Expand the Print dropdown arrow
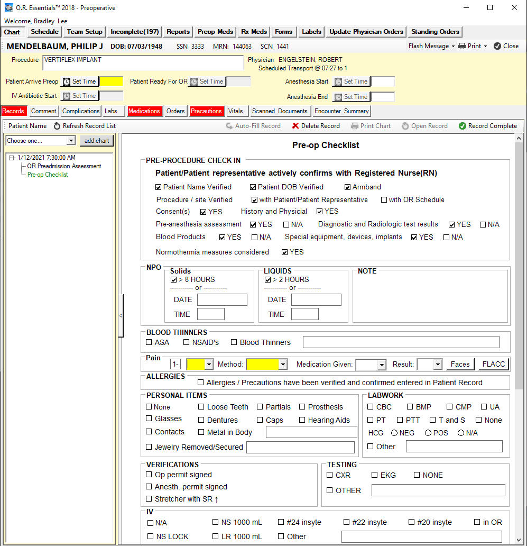The height and width of the screenshot is (546, 527). tap(485, 47)
